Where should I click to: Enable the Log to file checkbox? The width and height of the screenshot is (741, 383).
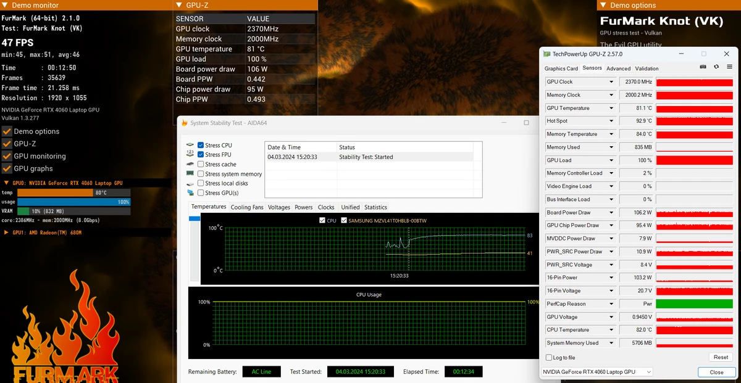tap(549, 357)
